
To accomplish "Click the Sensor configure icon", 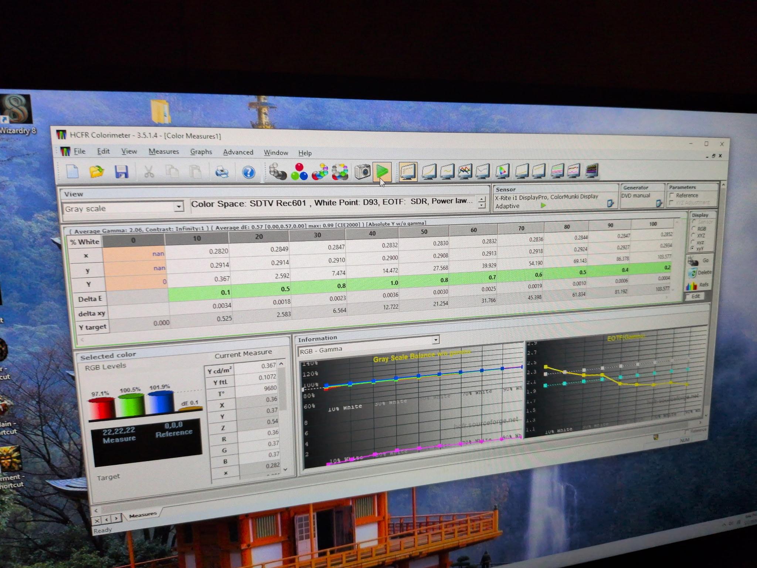I will pyautogui.click(x=610, y=203).
